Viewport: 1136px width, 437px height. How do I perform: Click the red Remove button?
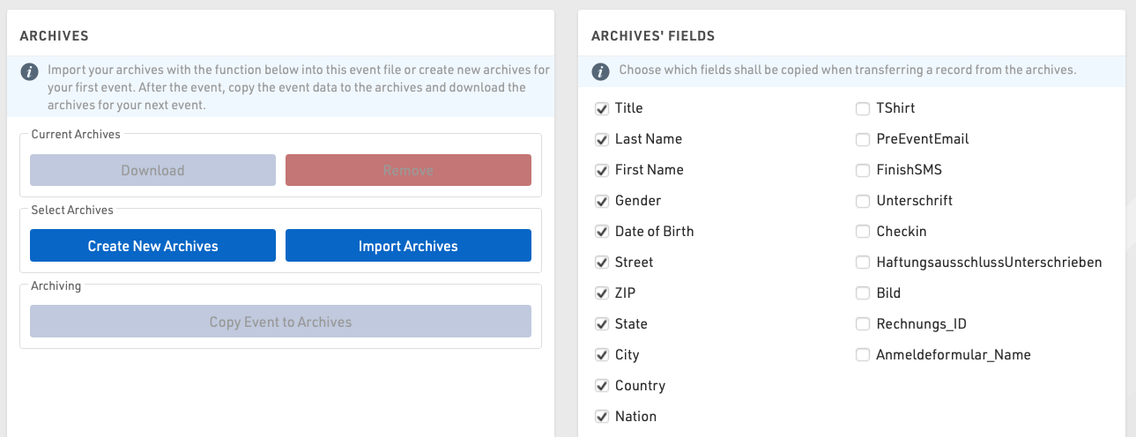[x=408, y=170]
